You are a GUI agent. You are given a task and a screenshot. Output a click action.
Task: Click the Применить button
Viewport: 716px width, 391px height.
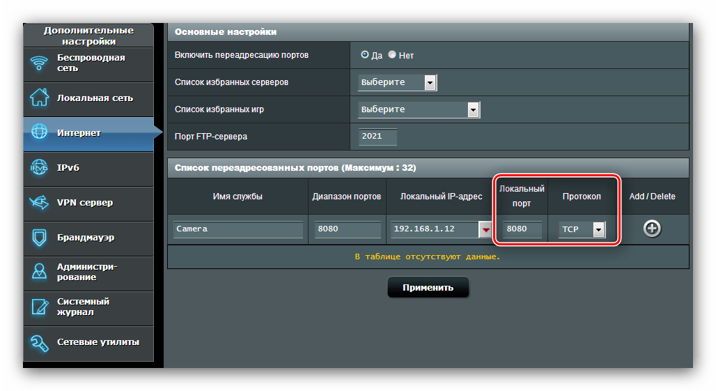428,287
